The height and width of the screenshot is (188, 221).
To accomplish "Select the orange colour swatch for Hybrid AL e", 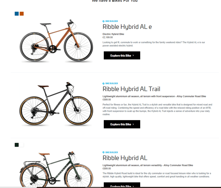I will pos(22,14).
